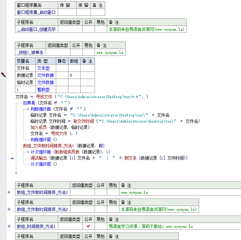Click the www.eyuyan.la remark of _按钮1_被单击

(x=110, y=52)
